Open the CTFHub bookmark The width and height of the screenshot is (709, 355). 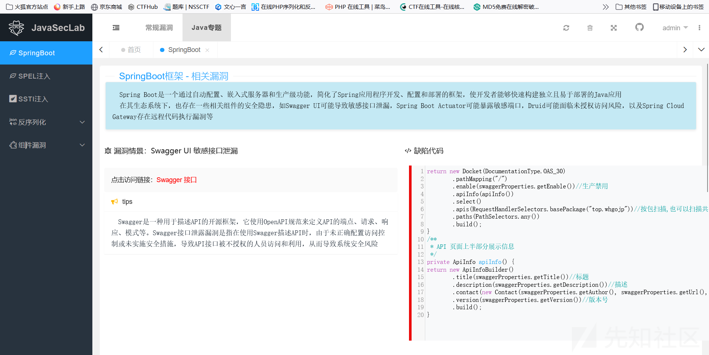[x=143, y=7]
